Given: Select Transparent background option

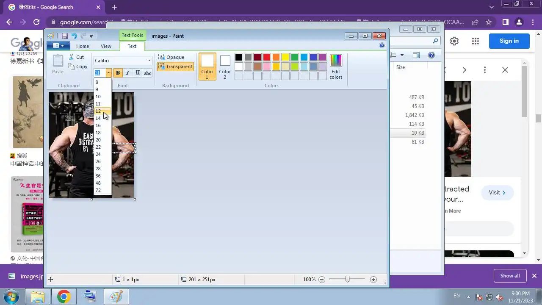Looking at the screenshot, I should click(x=175, y=67).
